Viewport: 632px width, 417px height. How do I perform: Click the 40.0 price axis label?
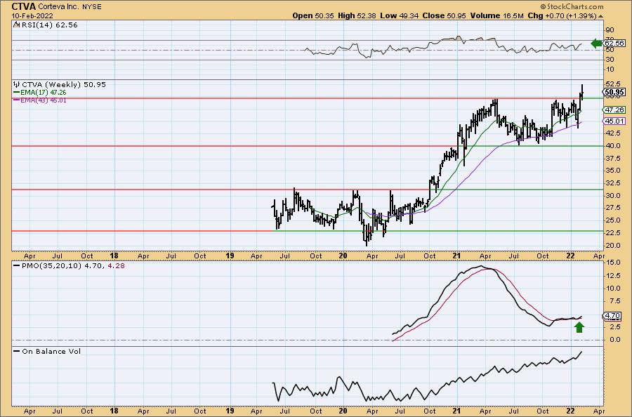612,146
